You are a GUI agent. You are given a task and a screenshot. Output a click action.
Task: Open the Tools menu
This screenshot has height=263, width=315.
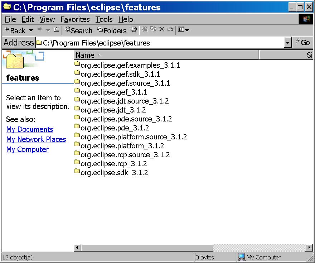104,19
